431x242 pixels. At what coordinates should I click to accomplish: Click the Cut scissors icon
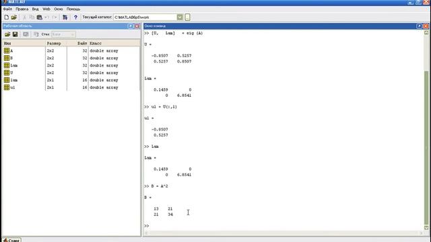24,17
